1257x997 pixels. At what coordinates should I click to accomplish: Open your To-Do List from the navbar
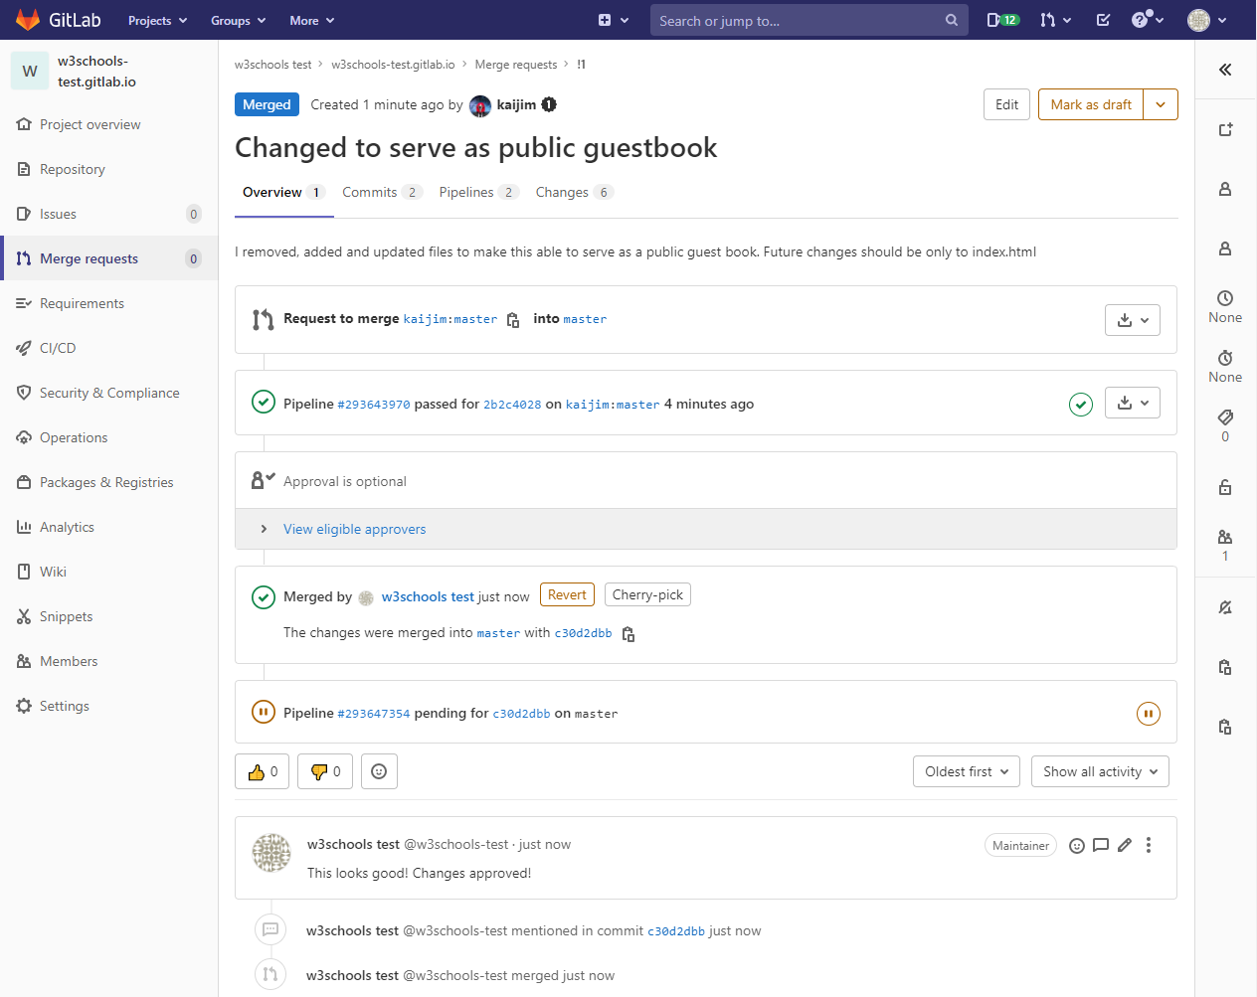click(1103, 20)
